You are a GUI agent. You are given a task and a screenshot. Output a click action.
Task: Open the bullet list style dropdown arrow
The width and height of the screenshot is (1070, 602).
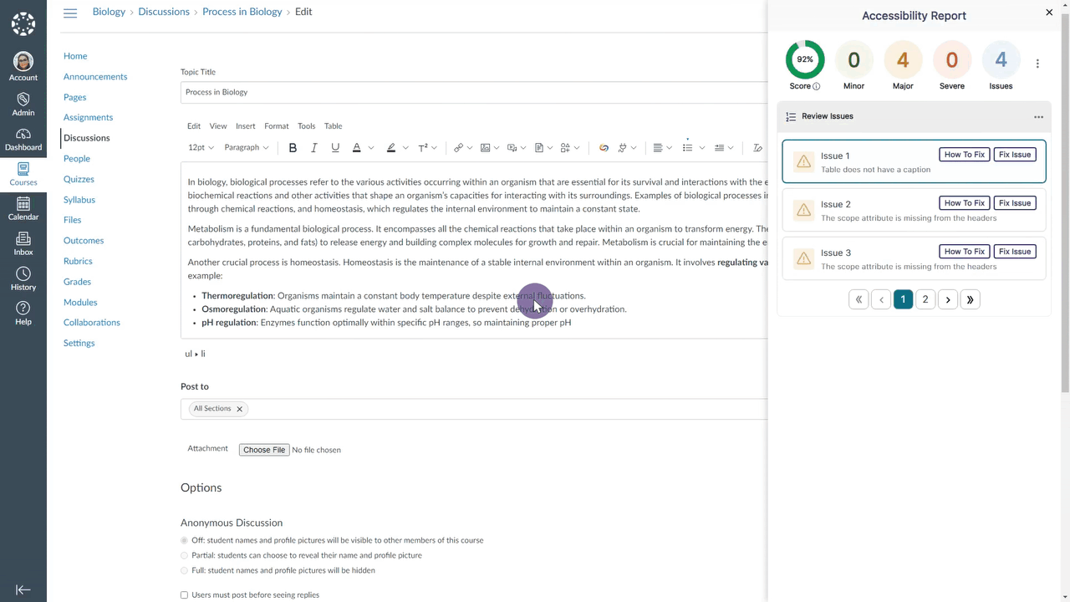click(x=702, y=148)
